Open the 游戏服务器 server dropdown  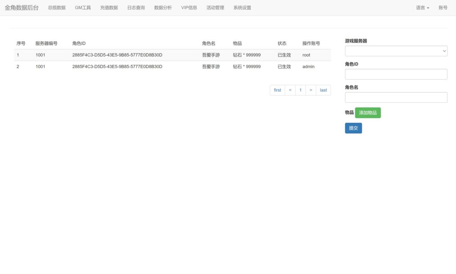click(x=396, y=51)
